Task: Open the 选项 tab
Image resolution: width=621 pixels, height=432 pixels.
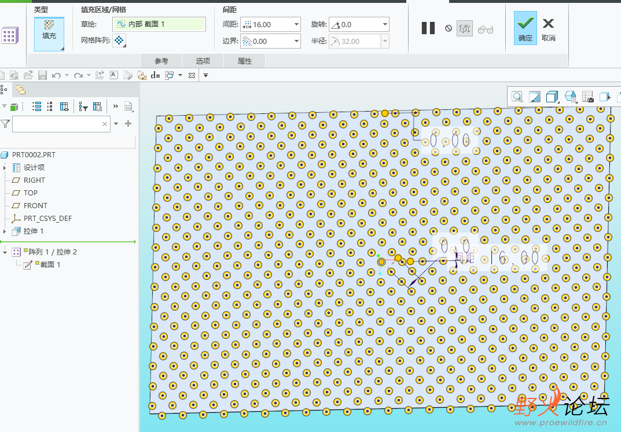Action: pos(203,61)
